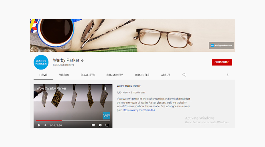Switch to the VIDEOS tab
Viewport: 265px width, 147px height.
click(64, 75)
